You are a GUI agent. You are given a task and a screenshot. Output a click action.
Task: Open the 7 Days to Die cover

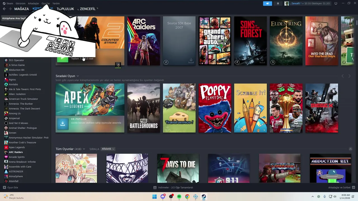[x=178, y=168]
